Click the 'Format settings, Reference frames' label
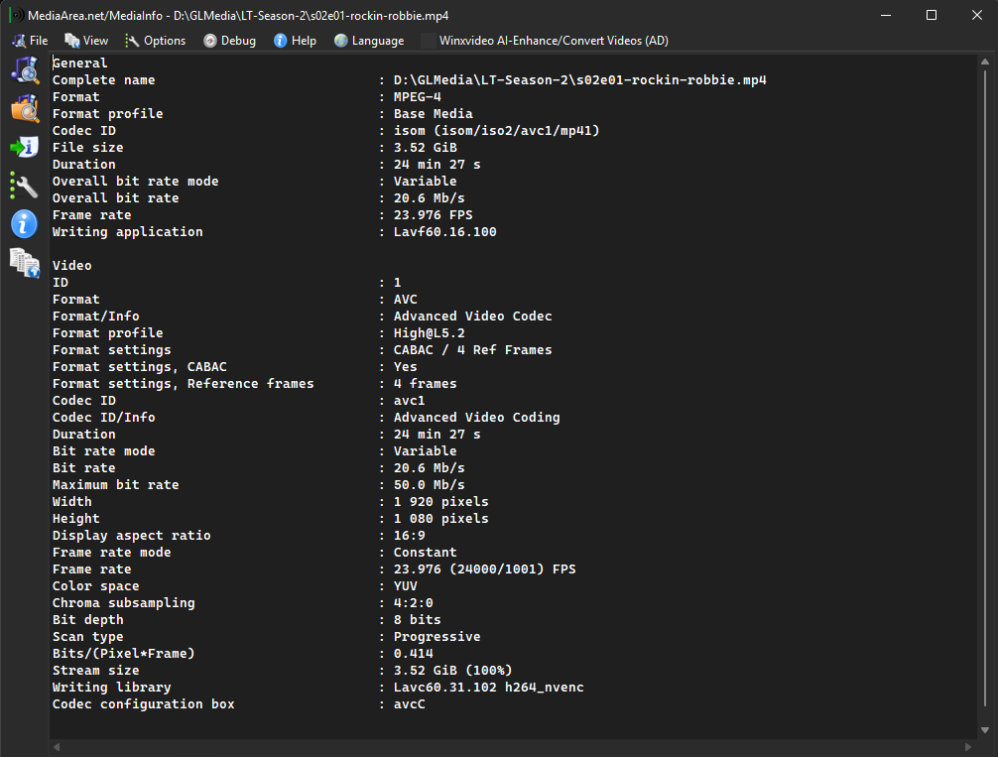Image resolution: width=998 pixels, height=757 pixels. tap(184, 384)
